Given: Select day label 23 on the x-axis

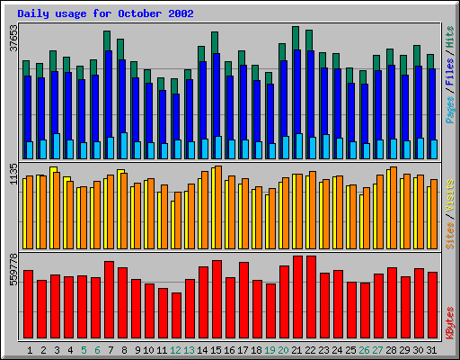Looking at the screenshot, I should 323,350.
